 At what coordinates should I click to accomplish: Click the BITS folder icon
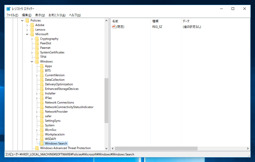click(42, 71)
